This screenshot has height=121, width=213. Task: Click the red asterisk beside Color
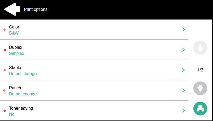point(5,30)
